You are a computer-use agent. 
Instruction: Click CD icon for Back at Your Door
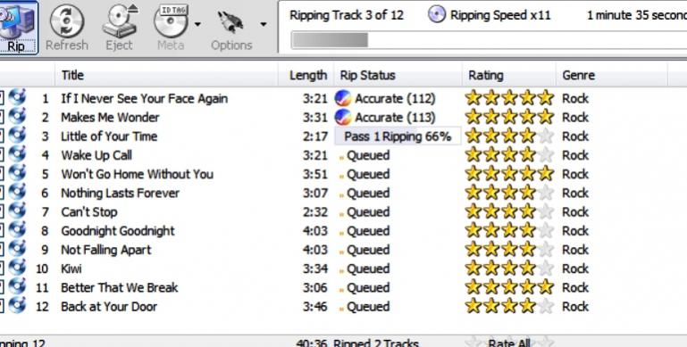(x=17, y=305)
